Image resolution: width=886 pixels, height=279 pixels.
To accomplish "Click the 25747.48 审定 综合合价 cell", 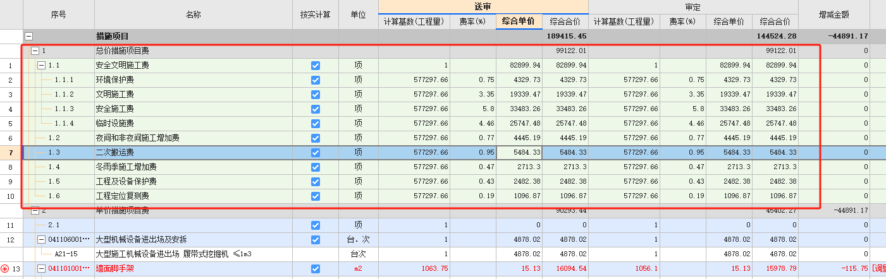I will pyautogui.click(x=775, y=123).
